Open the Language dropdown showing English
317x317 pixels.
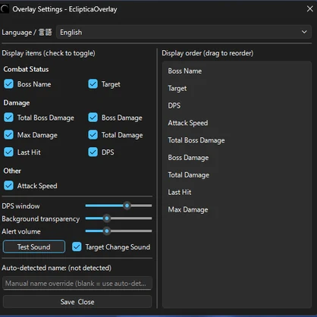[184, 32]
